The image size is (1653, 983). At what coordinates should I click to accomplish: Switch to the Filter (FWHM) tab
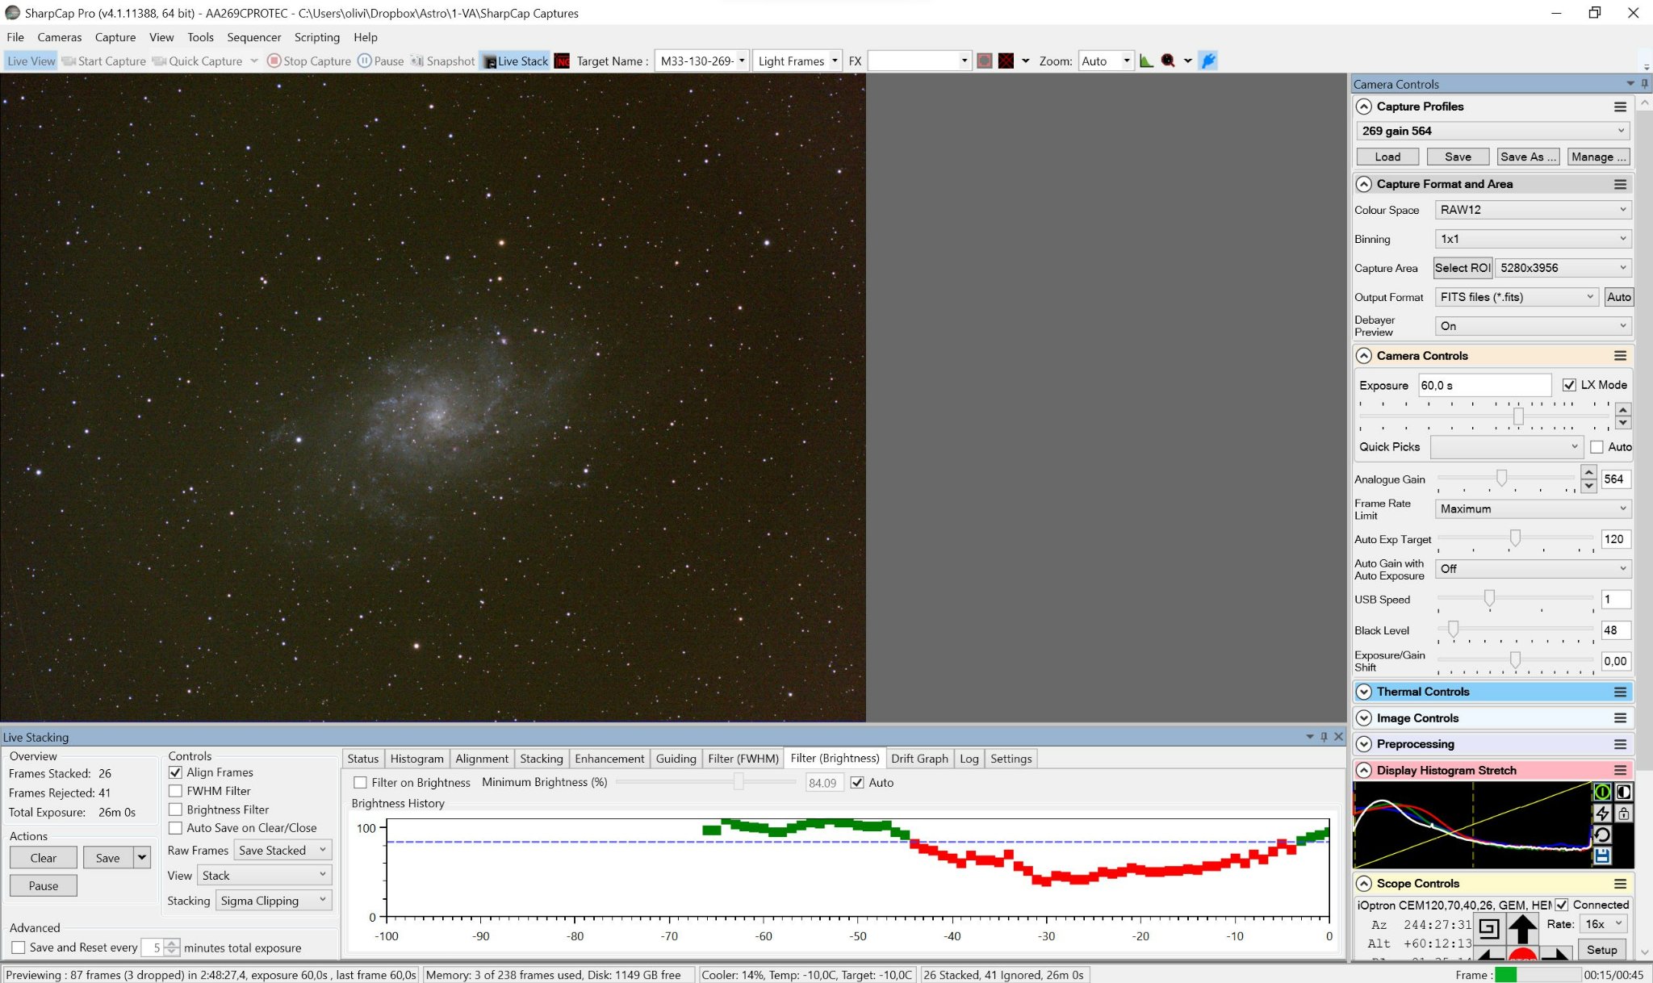[x=743, y=759]
